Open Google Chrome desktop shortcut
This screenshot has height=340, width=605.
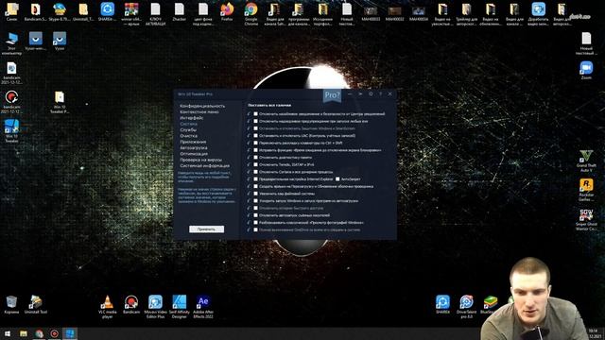251,13
